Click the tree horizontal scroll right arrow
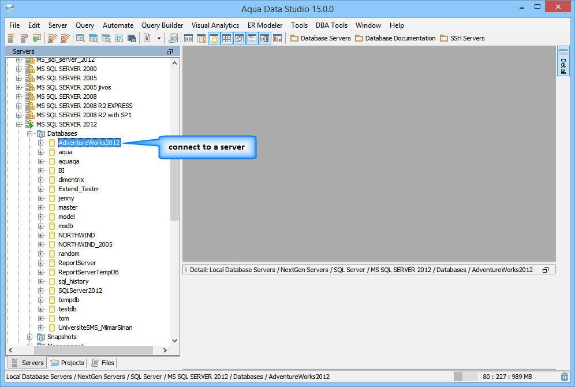The width and height of the screenshot is (575, 387). pyautogui.click(x=165, y=350)
